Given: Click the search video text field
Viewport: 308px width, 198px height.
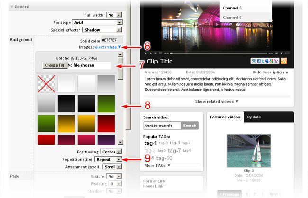Looking at the screenshot, I should pos(162,126).
